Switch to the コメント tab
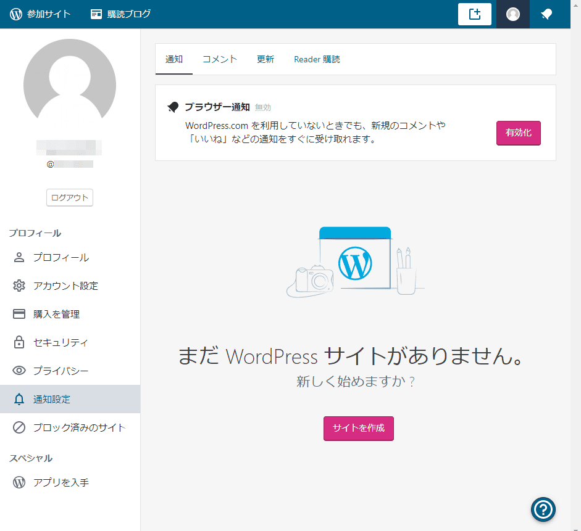The height and width of the screenshot is (531, 581). pyautogui.click(x=220, y=59)
